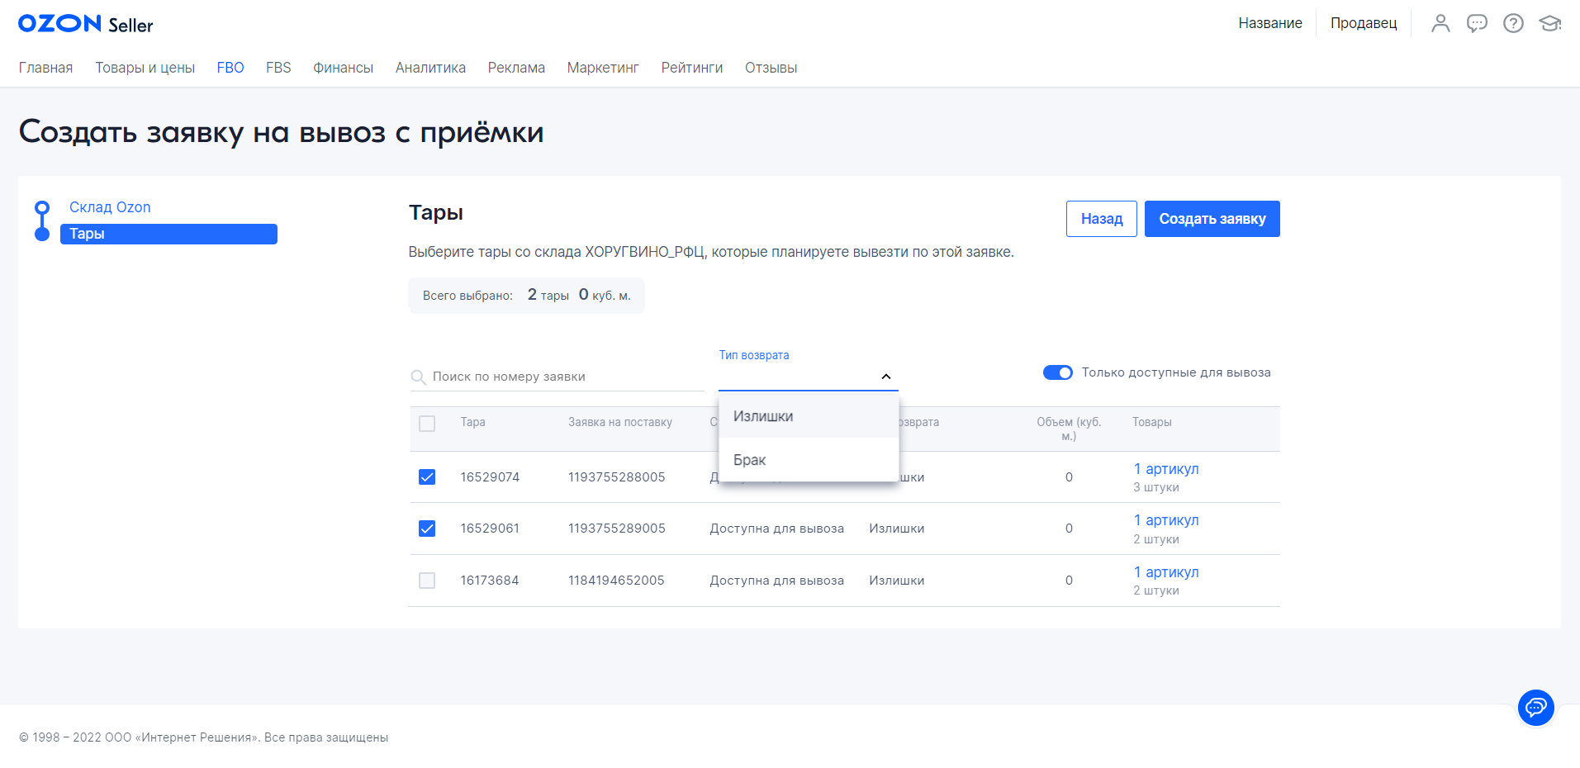Click 'Продавец' in the header
The height and width of the screenshot is (768, 1580).
pyautogui.click(x=1364, y=23)
